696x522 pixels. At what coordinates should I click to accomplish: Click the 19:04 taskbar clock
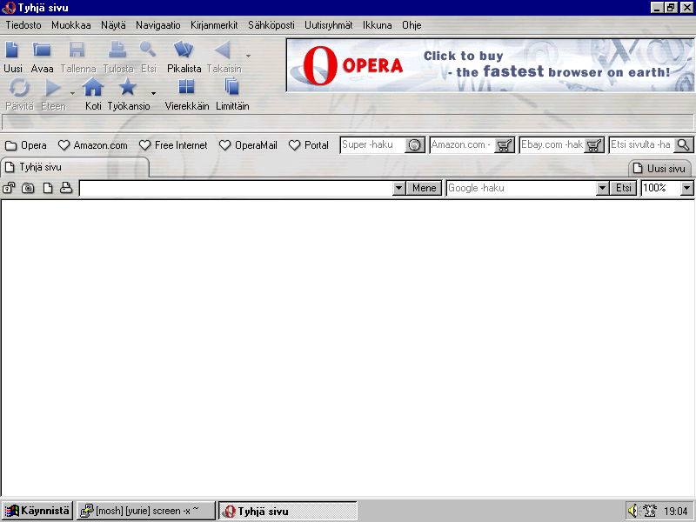pos(676,511)
